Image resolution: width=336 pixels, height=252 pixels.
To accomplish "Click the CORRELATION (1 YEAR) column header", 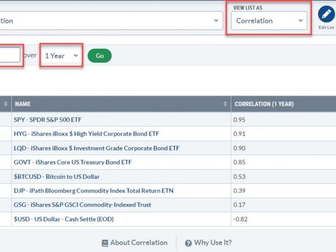I will [264, 104].
